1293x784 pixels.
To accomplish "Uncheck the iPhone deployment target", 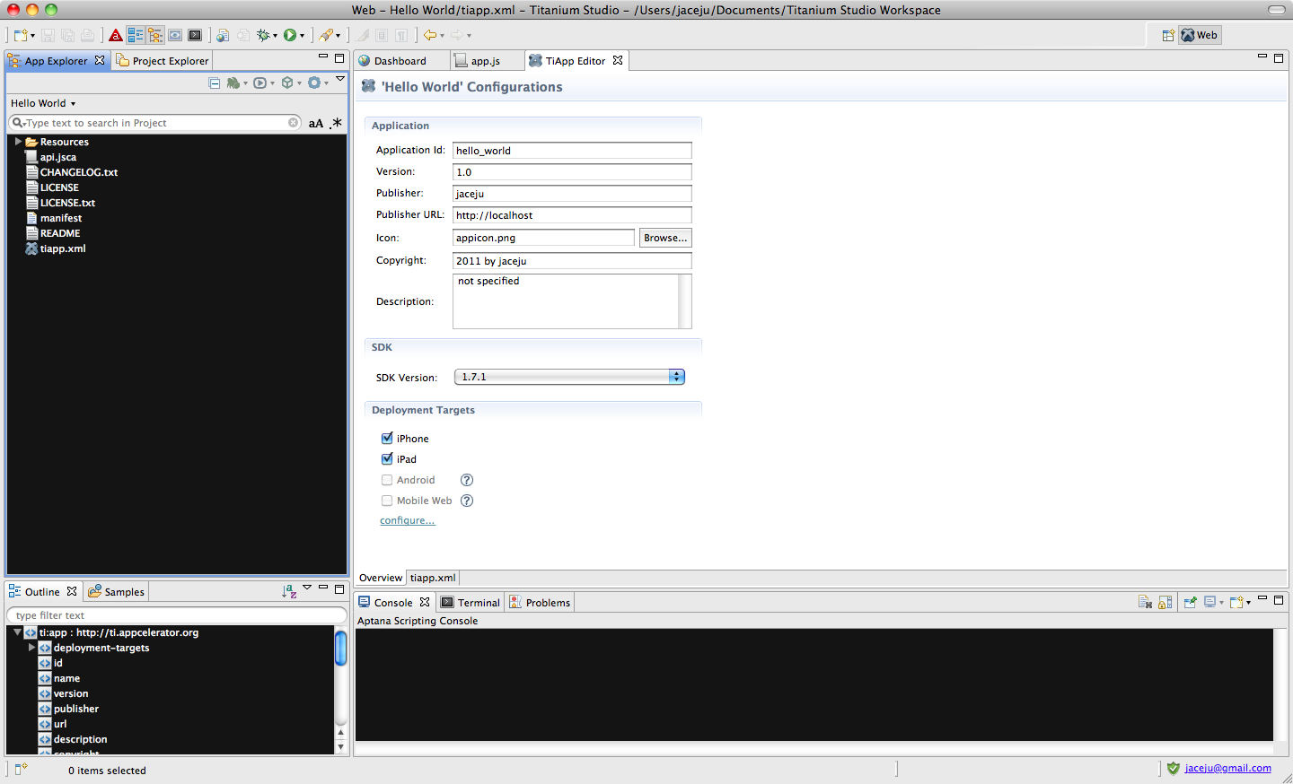I will (387, 439).
